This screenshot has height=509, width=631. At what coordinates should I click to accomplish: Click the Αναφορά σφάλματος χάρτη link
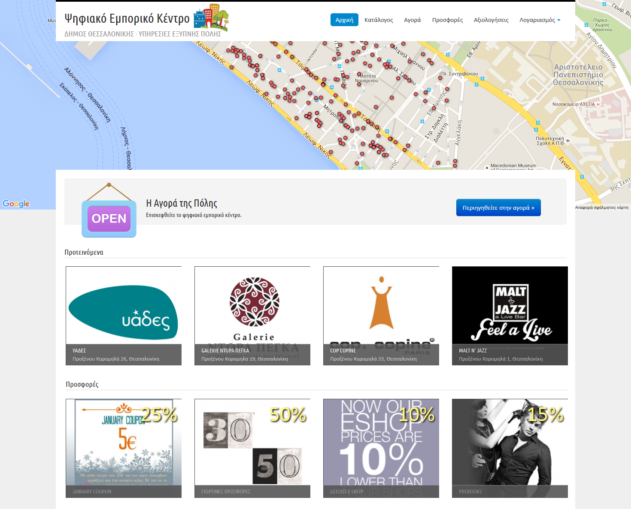point(601,208)
